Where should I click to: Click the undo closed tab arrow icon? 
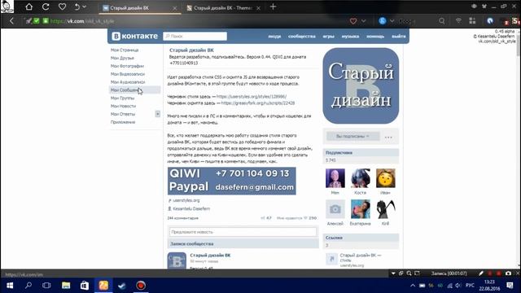[77, 7]
